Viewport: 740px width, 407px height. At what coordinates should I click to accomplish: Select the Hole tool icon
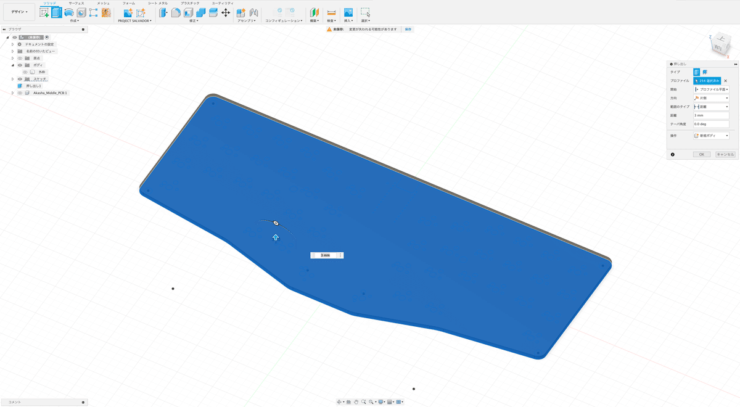(81, 12)
